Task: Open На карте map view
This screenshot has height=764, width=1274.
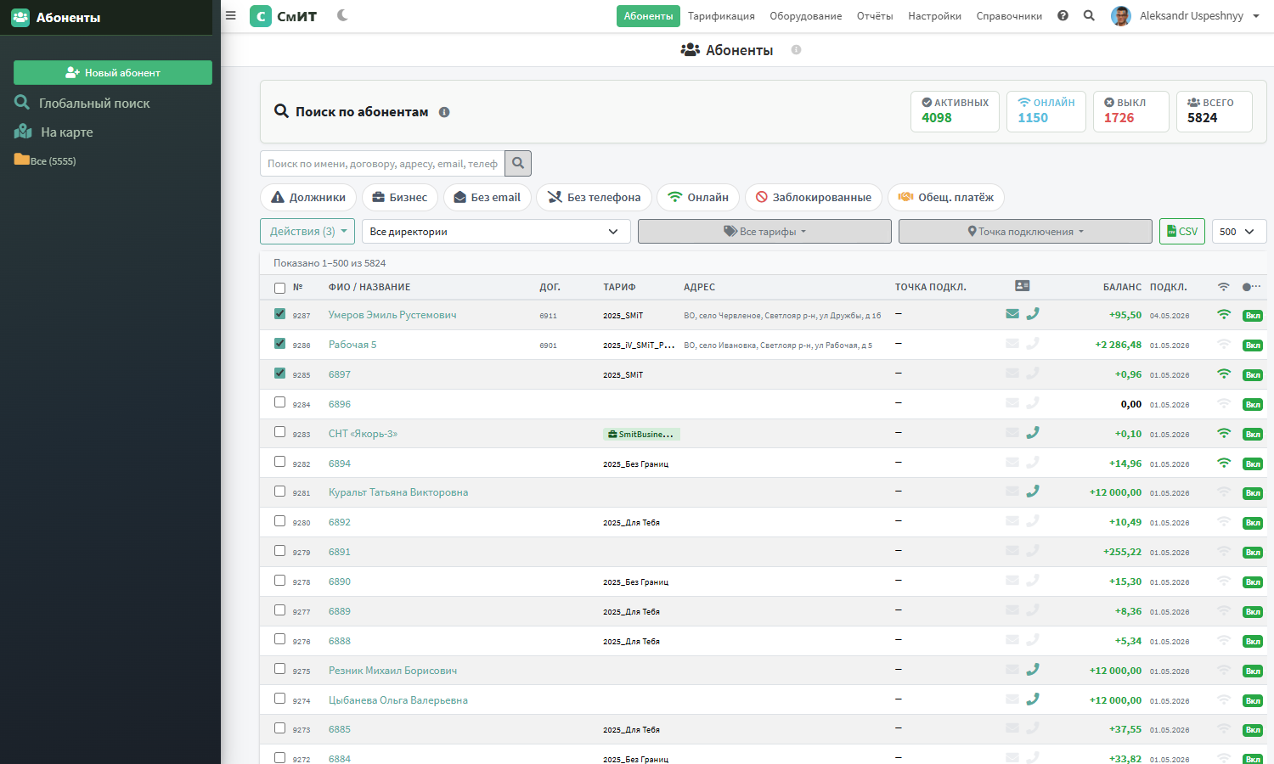Action: click(x=54, y=132)
